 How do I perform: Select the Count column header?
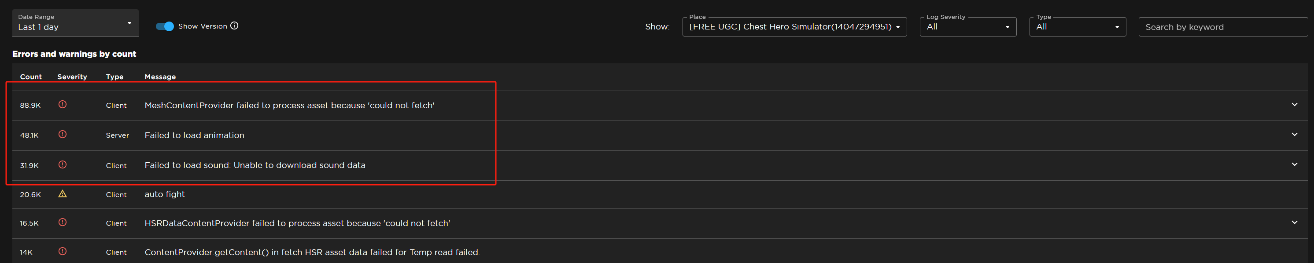(31, 77)
